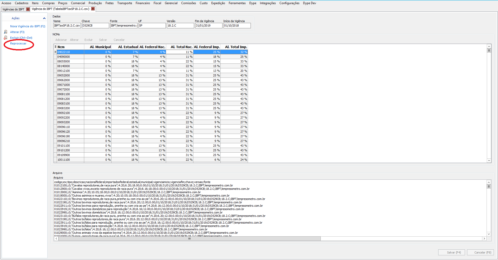Select NCM row 09092100

tap(151, 113)
